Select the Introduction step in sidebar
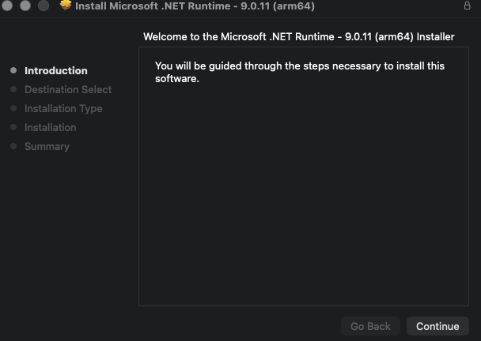The height and width of the screenshot is (341, 481). pyautogui.click(x=55, y=70)
